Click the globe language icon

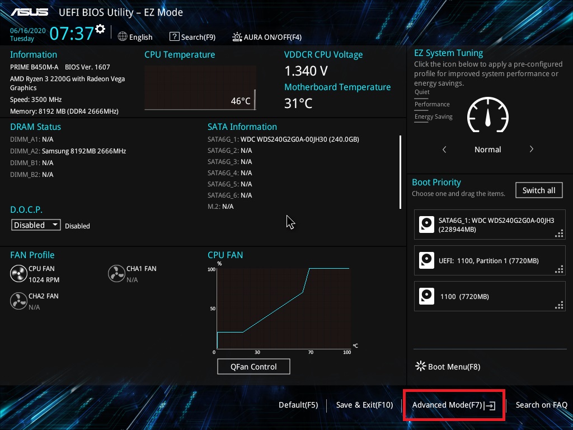123,36
